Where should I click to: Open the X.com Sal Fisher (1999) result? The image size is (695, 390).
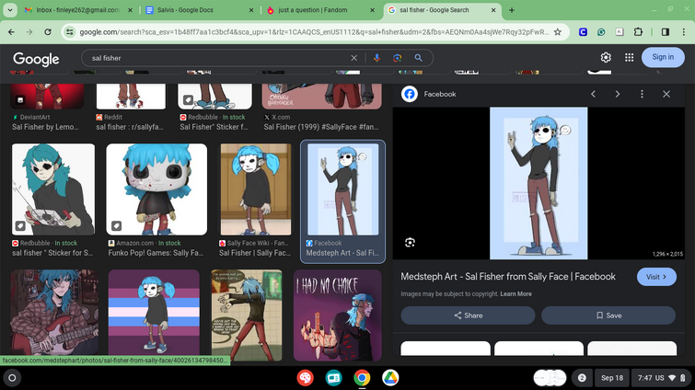321,127
